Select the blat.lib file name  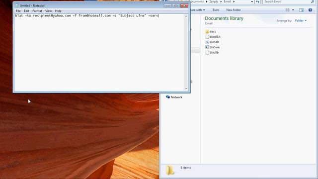coord(214,53)
